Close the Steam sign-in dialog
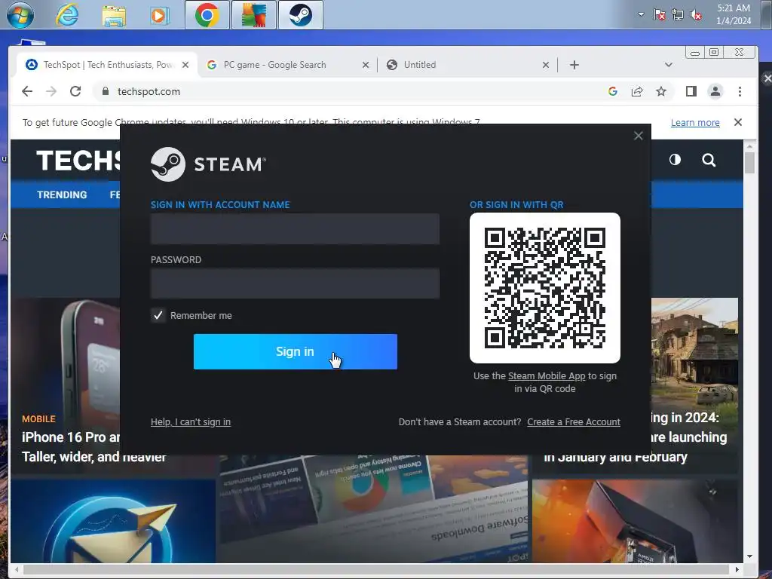772x579 pixels. (x=638, y=136)
